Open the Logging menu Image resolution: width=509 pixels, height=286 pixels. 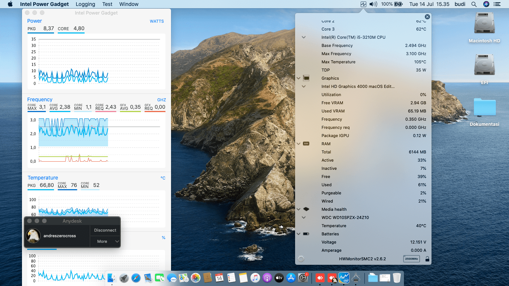pyautogui.click(x=85, y=4)
